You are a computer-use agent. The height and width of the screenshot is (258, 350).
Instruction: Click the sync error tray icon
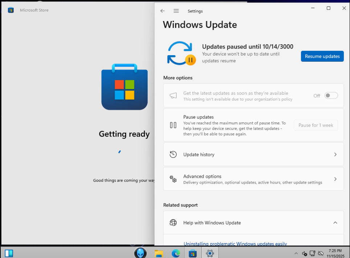coord(304,254)
